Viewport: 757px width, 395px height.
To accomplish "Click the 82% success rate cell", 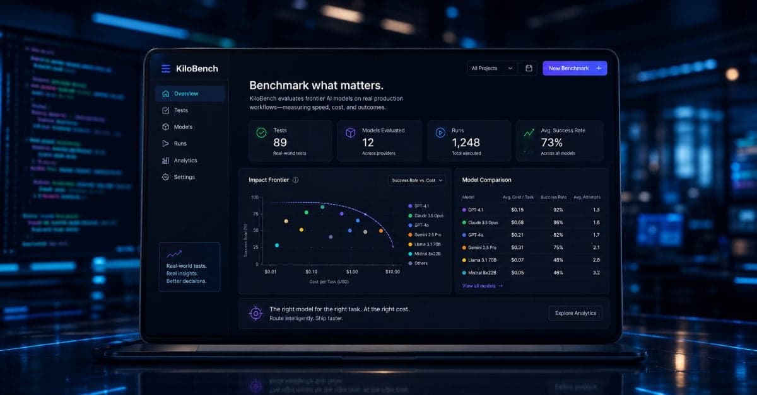I will pyautogui.click(x=558, y=235).
